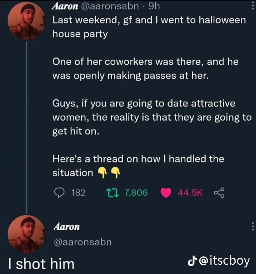Screen dimensions: 256x274
Task: Click the TikTok logo watermark
Action: (192, 261)
